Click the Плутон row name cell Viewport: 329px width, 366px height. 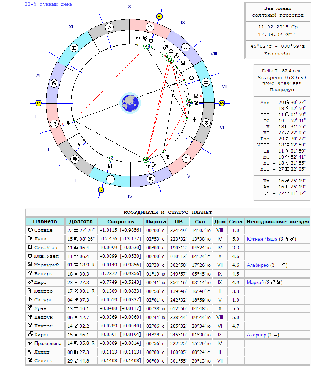[45, 326]
